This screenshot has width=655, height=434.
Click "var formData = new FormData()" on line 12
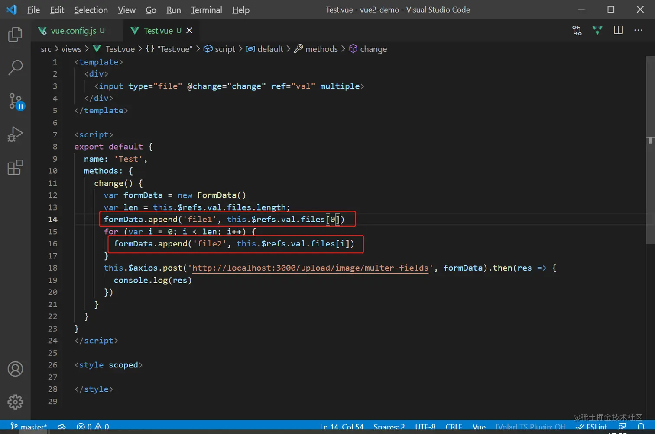pos(175,195)
